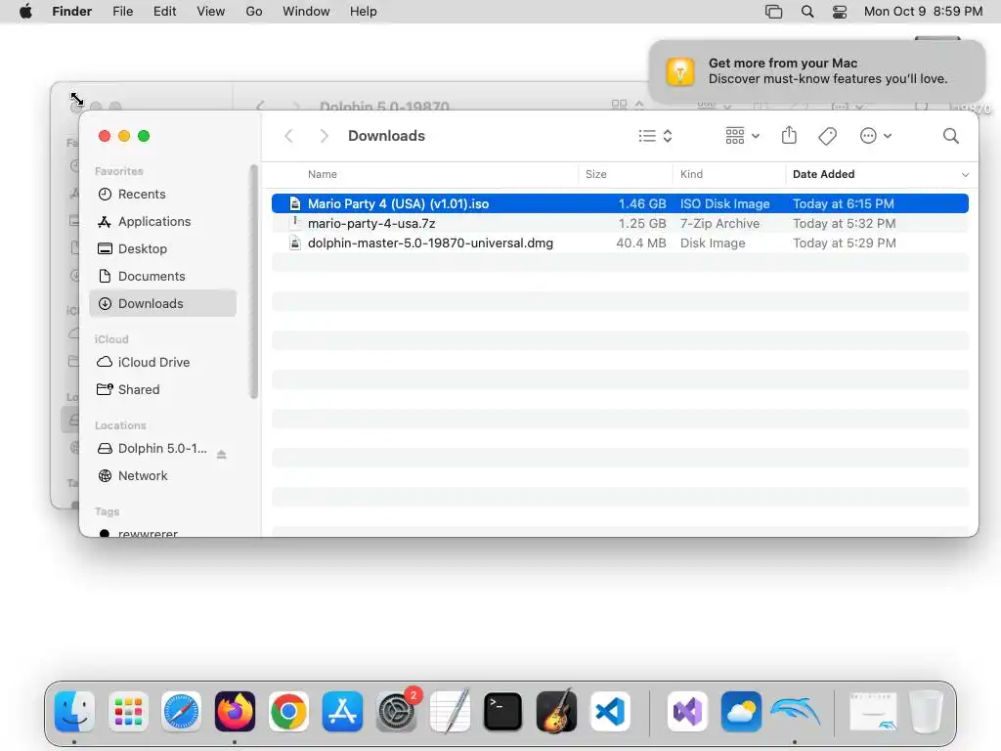The width and height of the screenshot is (1001, 751).
Task: Open the Go menu
Action: pos(254,12)
